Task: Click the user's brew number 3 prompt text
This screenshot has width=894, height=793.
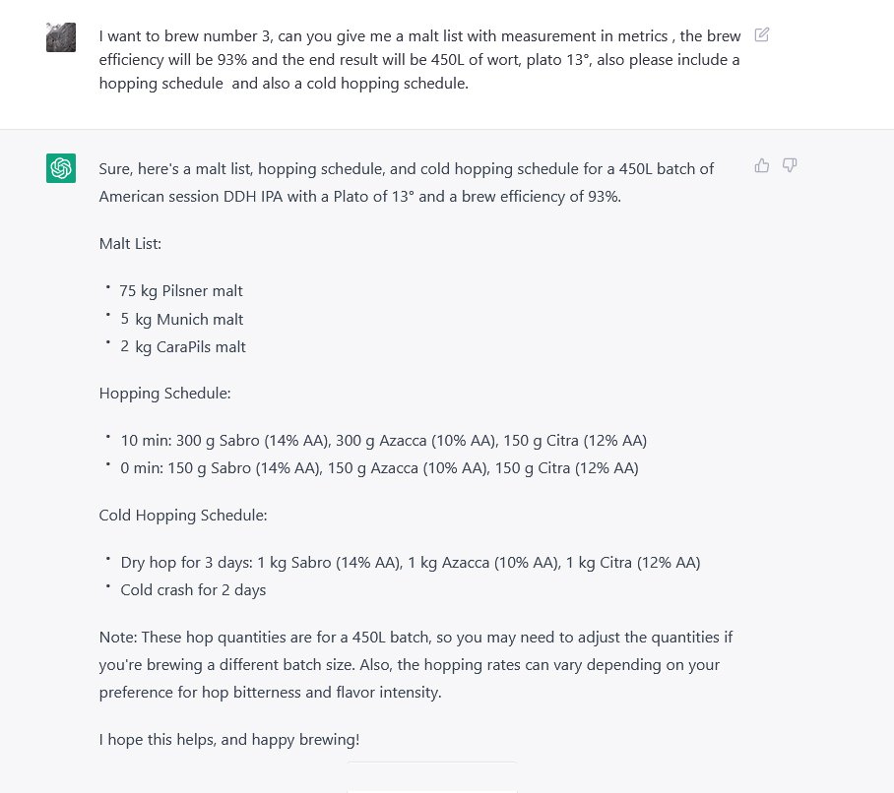Action: point(419,59)
